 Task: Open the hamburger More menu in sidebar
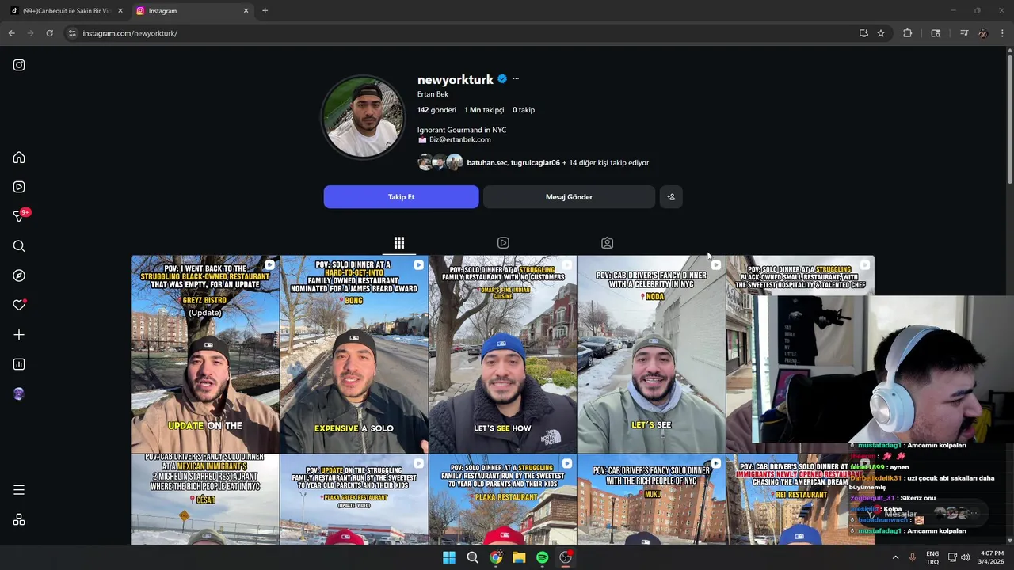click(x=19, y=490)
